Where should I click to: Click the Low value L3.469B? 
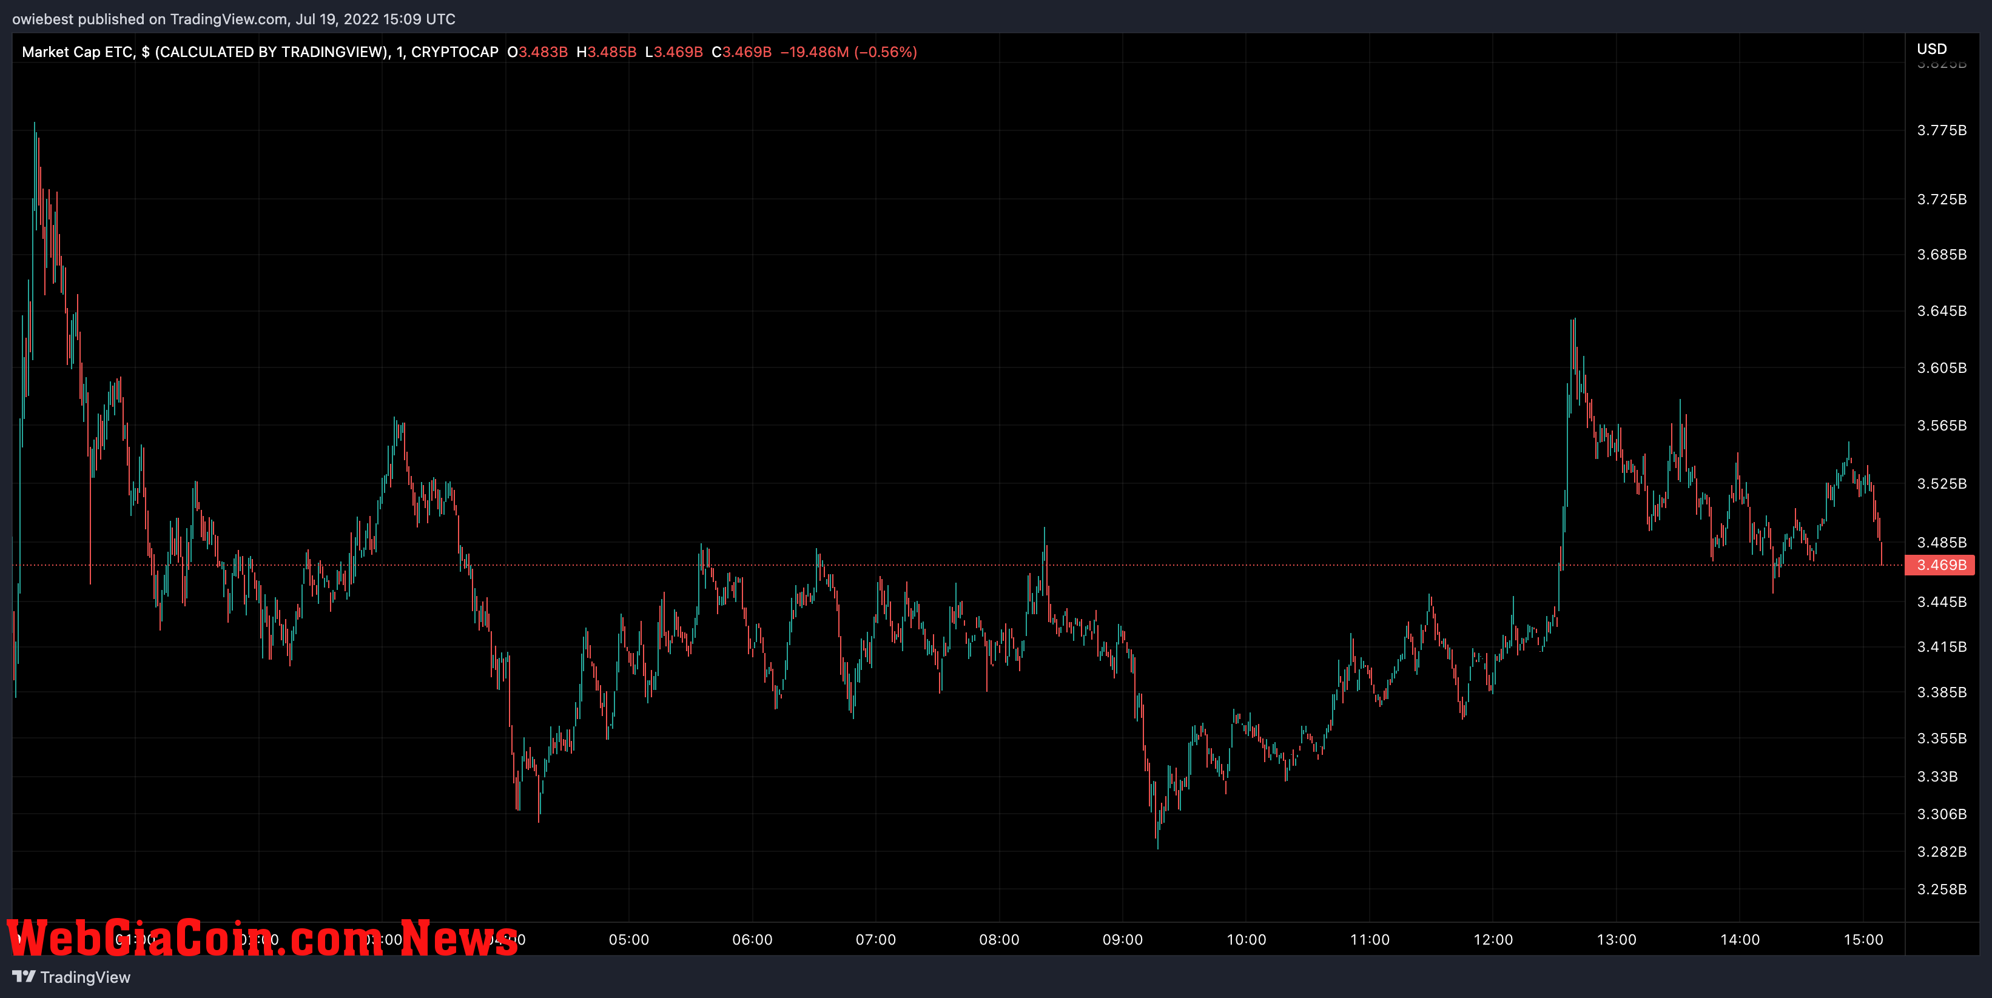pyautogui.click(x=673, y=52)
